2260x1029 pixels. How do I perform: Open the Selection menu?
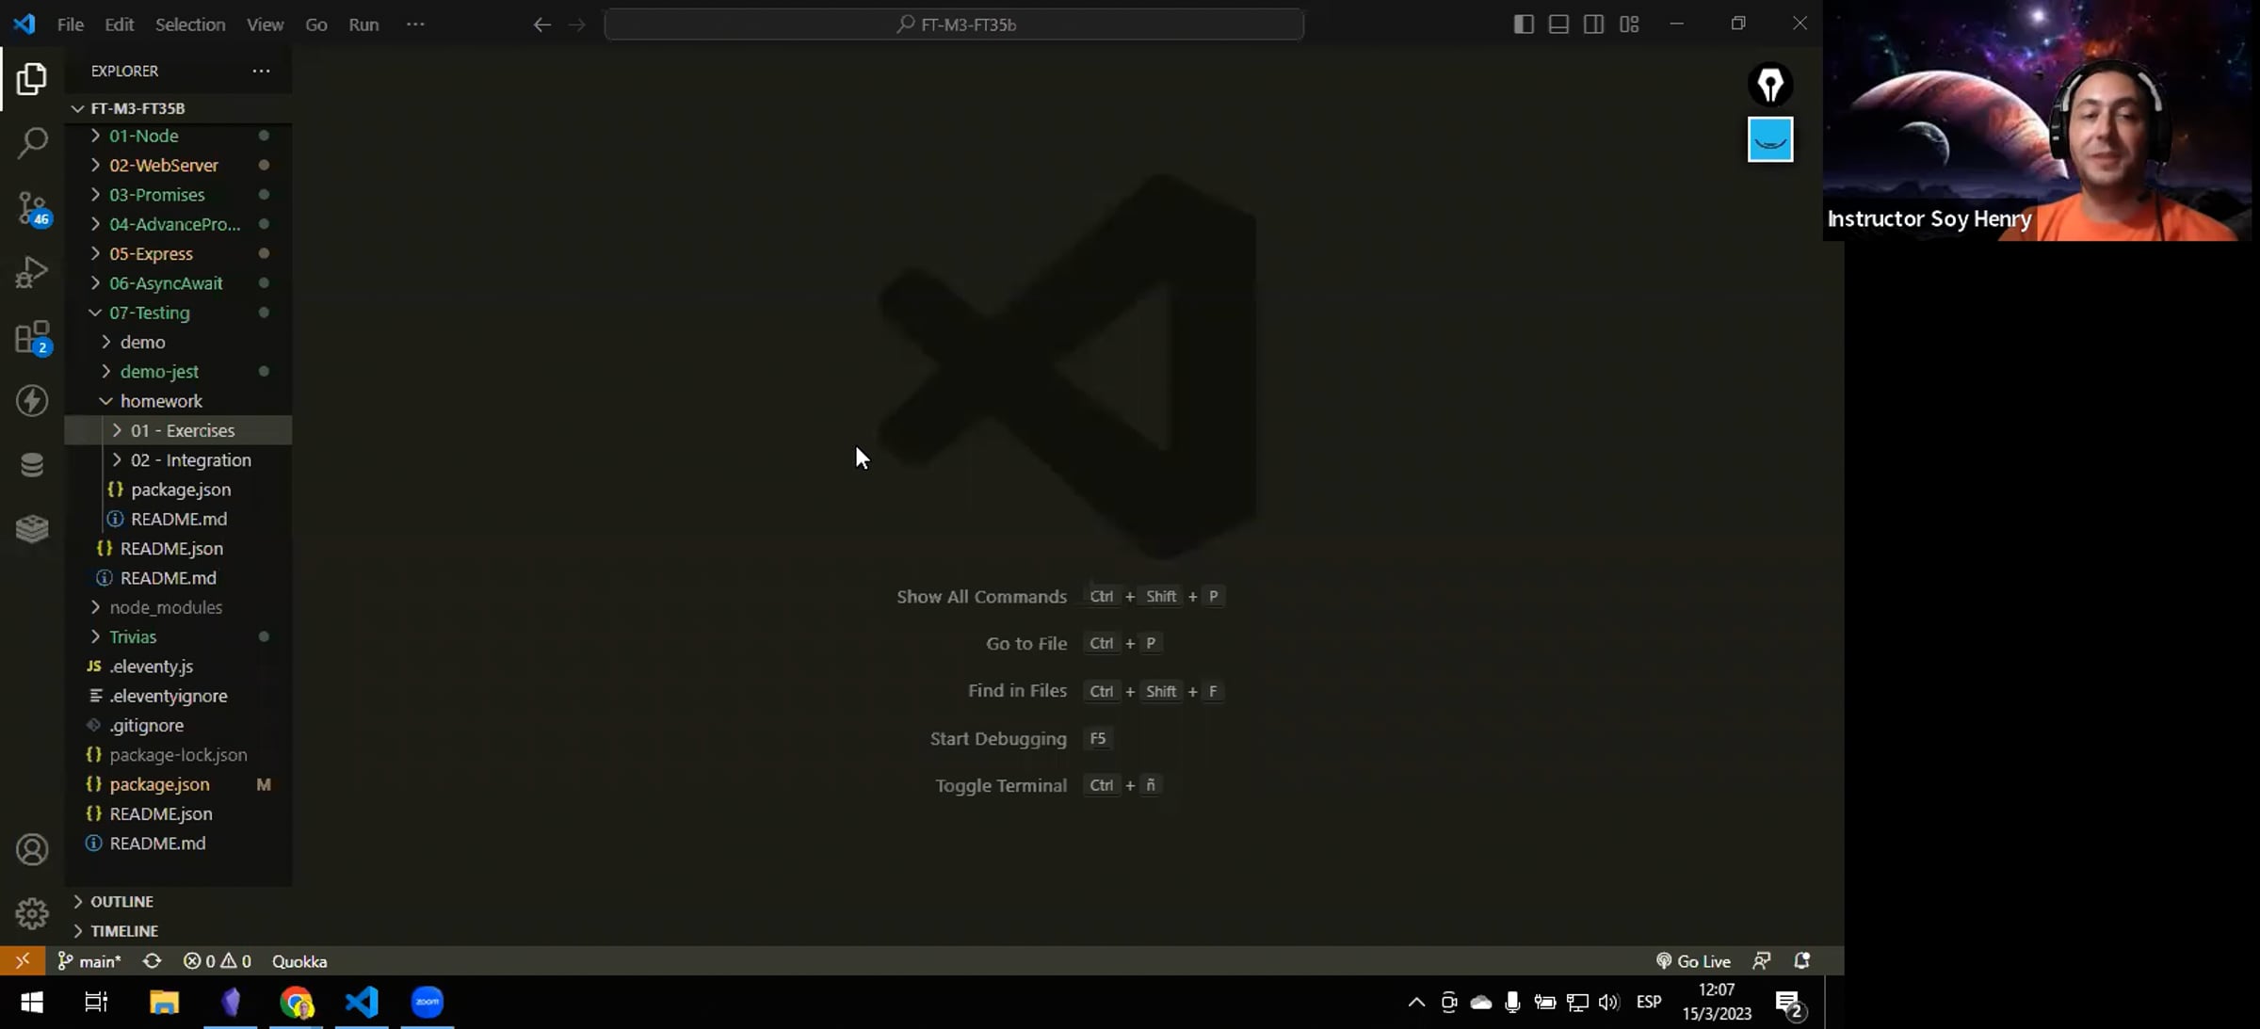point(189,24)
